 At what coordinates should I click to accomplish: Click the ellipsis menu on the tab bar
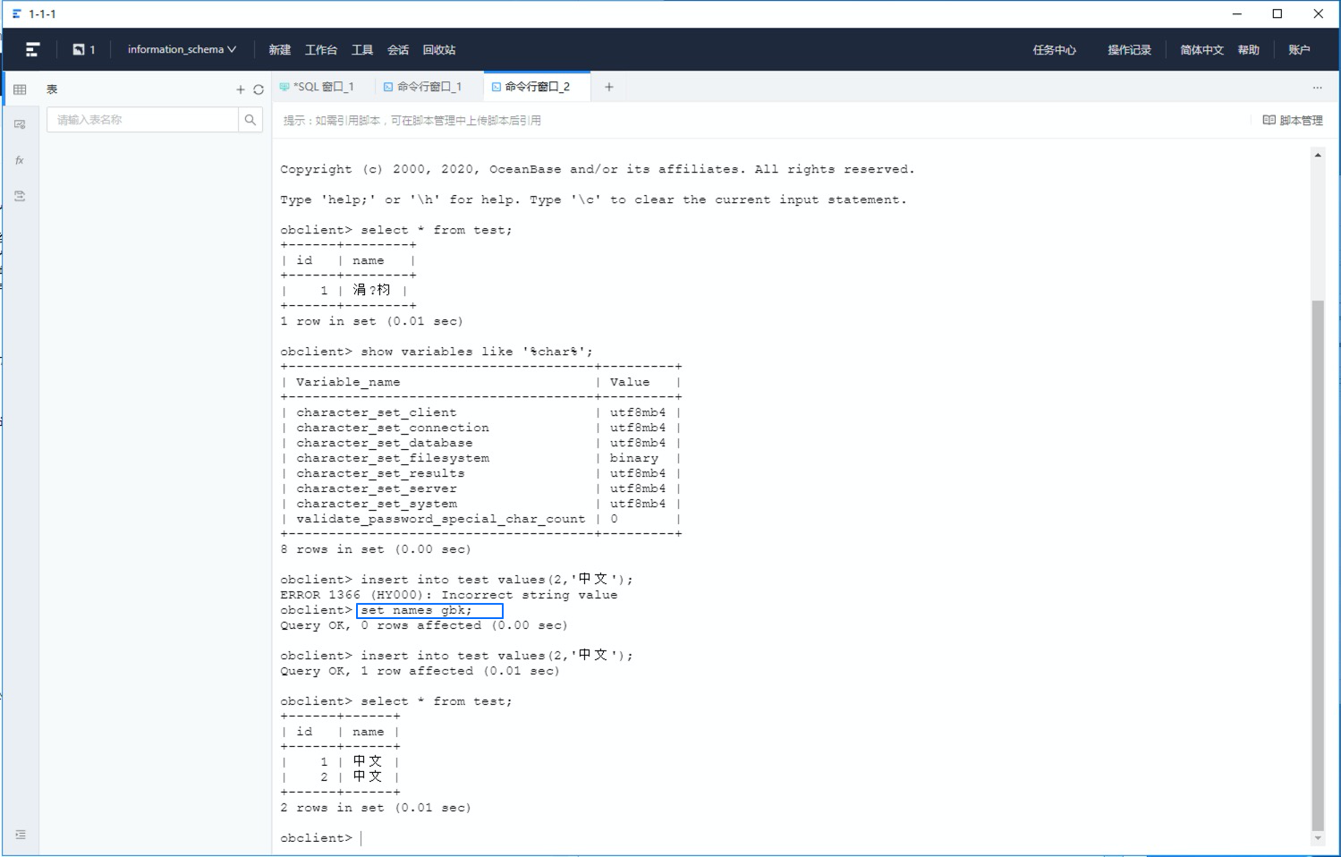1317,87
